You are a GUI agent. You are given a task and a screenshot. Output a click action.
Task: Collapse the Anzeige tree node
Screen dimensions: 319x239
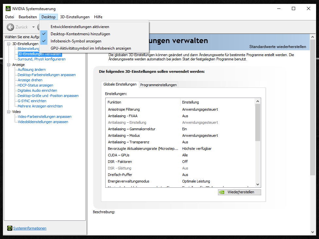[8, 65]
